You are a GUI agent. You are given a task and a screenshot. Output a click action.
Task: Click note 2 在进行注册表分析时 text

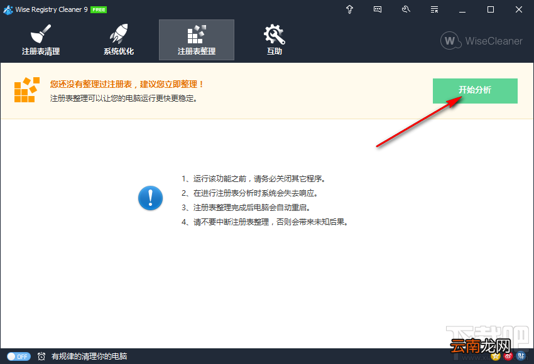(x=250, y=193)
